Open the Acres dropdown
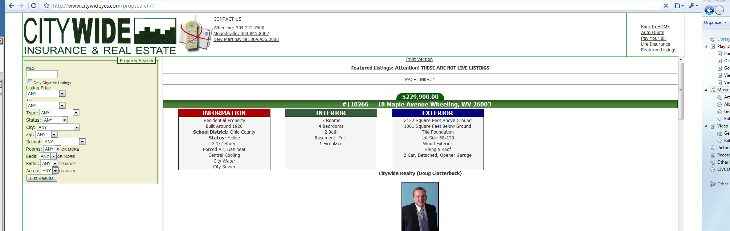The image size is (730, 231). (49, 171)
